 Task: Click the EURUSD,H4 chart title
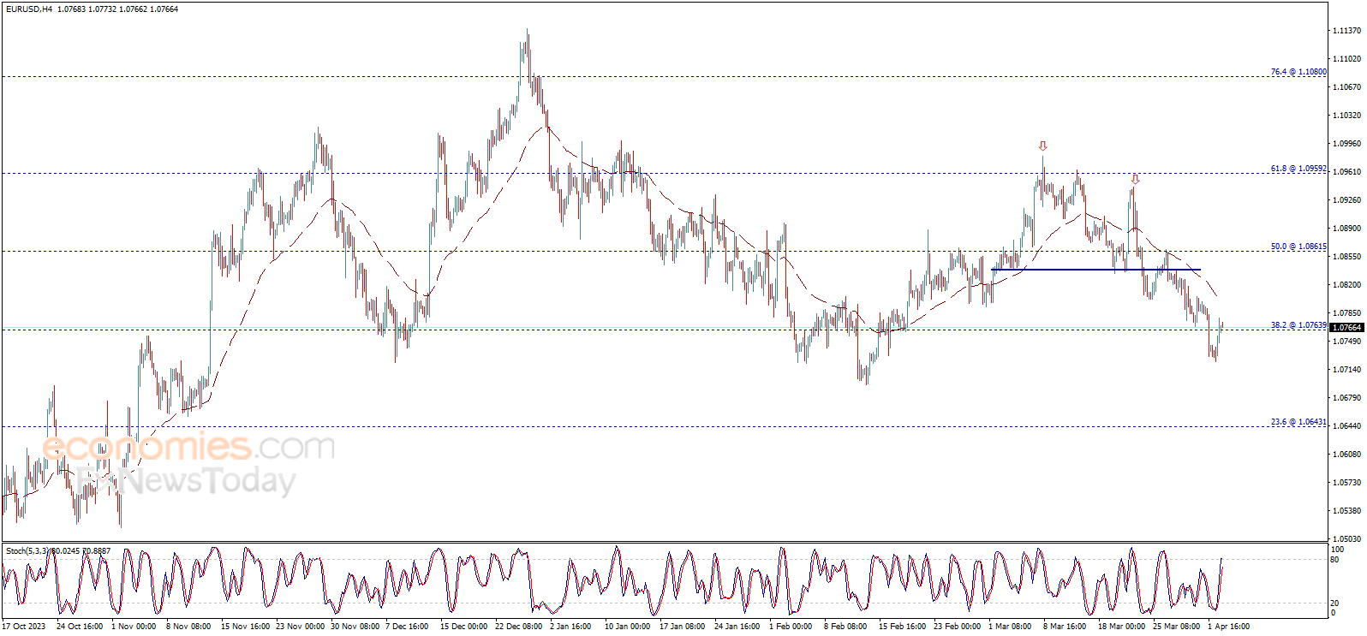pyautogui.click(x=29, y=9)
